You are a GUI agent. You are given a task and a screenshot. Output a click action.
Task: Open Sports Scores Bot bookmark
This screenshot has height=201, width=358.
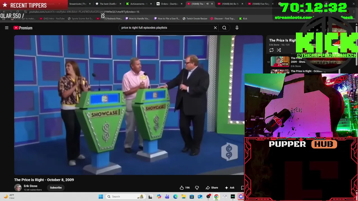80,18
